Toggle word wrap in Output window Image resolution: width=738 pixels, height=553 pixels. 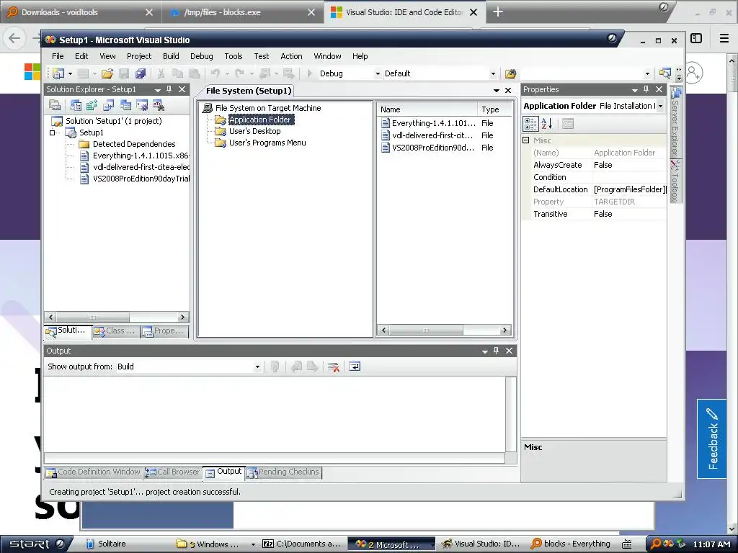click(355, 367)
